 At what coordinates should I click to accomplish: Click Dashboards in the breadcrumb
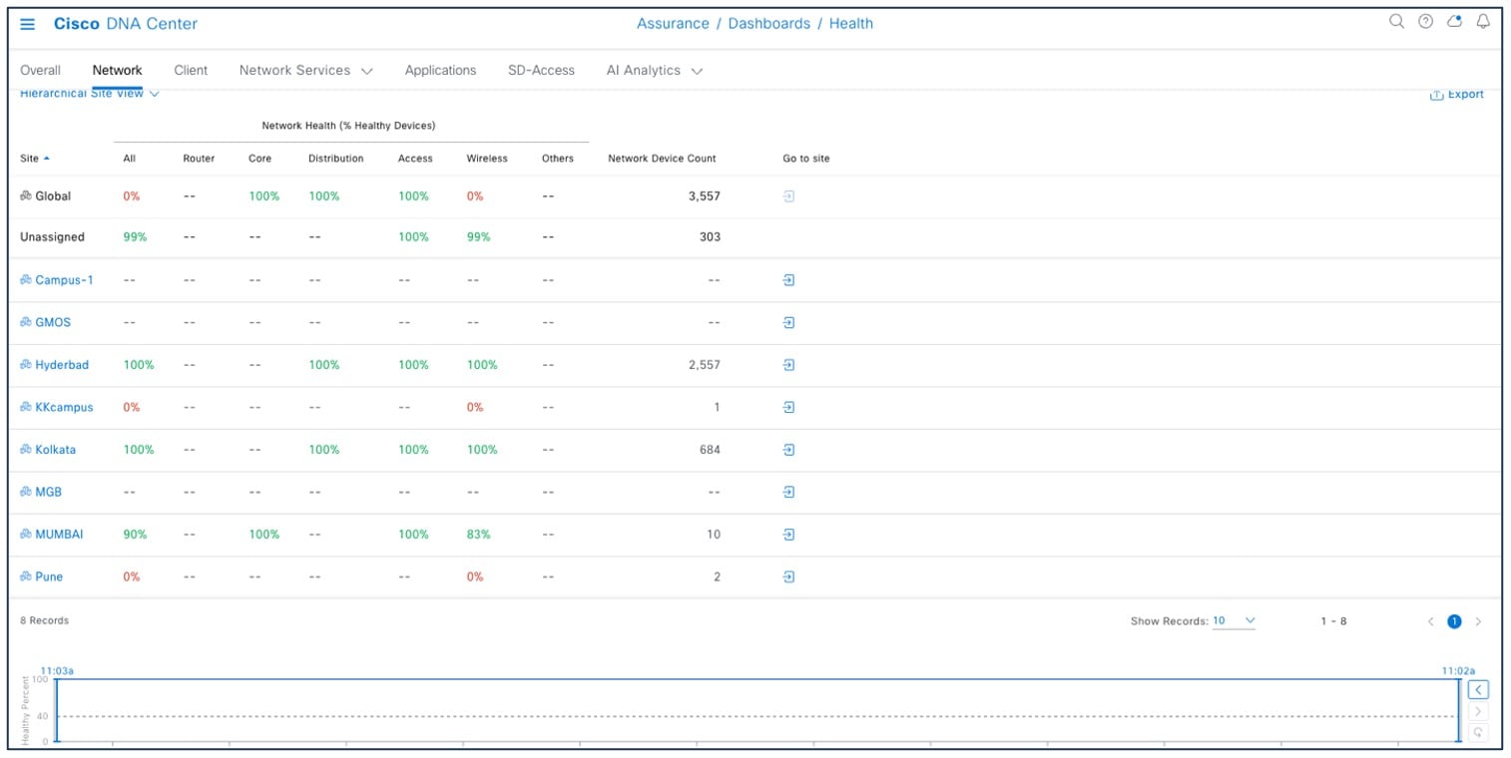pyautogui.click(x=769, y=24)
